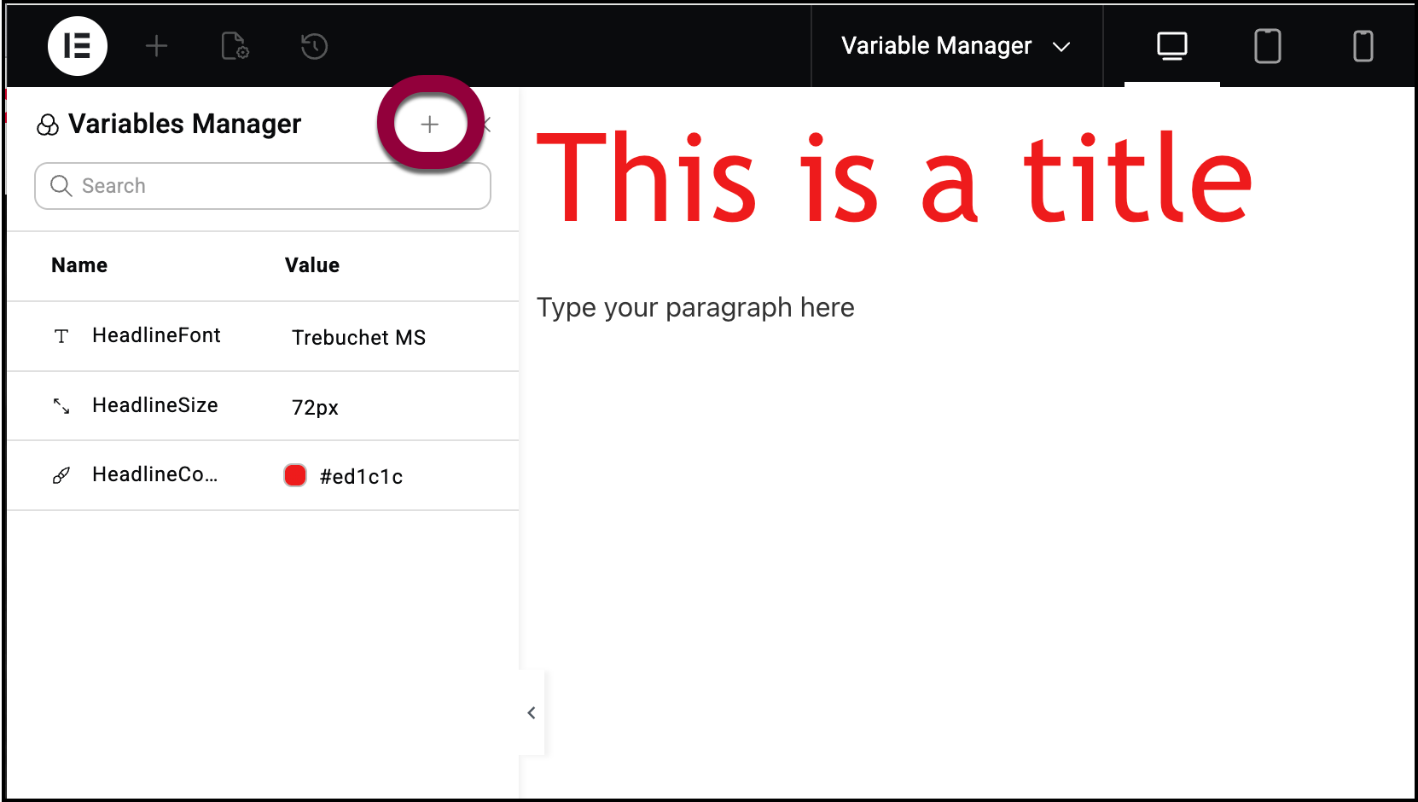The image size is (1418, 802).
Task: Click the add element plus icon in top bar
Action: pyautogui.click(x=156, y=46)
